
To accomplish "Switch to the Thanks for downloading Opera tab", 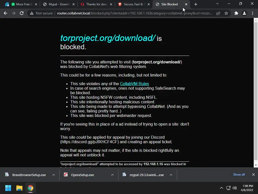I will 96,4.
